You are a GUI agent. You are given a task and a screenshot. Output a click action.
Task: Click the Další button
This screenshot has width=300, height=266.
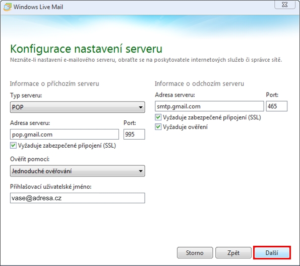pos(272,252)
